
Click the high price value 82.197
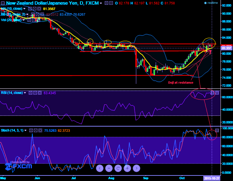pyautogui.click(x=139, y=3)
